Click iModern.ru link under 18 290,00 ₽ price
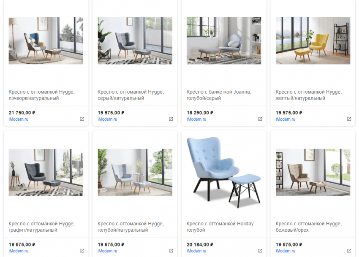 click(x=196, y=119)
